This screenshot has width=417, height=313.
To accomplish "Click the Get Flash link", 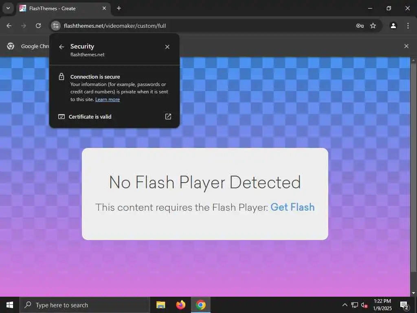I will (x=292, y=207).
